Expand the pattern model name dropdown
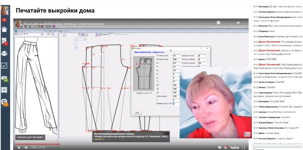303x150 pixels. [x=42, y=34]
